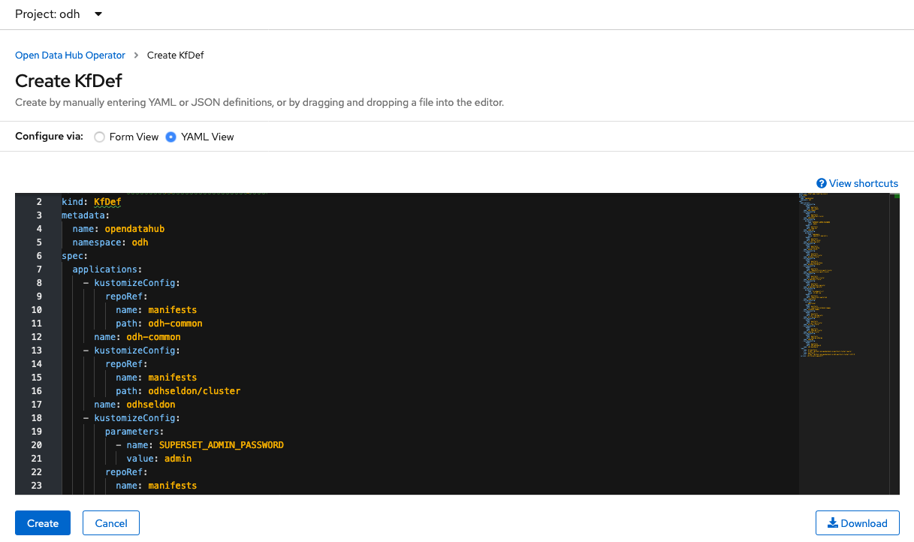
Task: Click line number 8 in the gutter
Action: point(39,283)
